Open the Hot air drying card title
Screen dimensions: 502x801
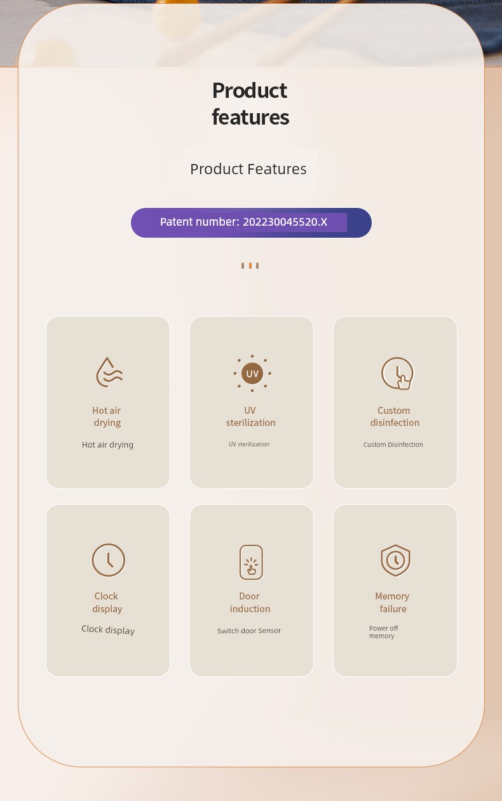click(107, 416)
